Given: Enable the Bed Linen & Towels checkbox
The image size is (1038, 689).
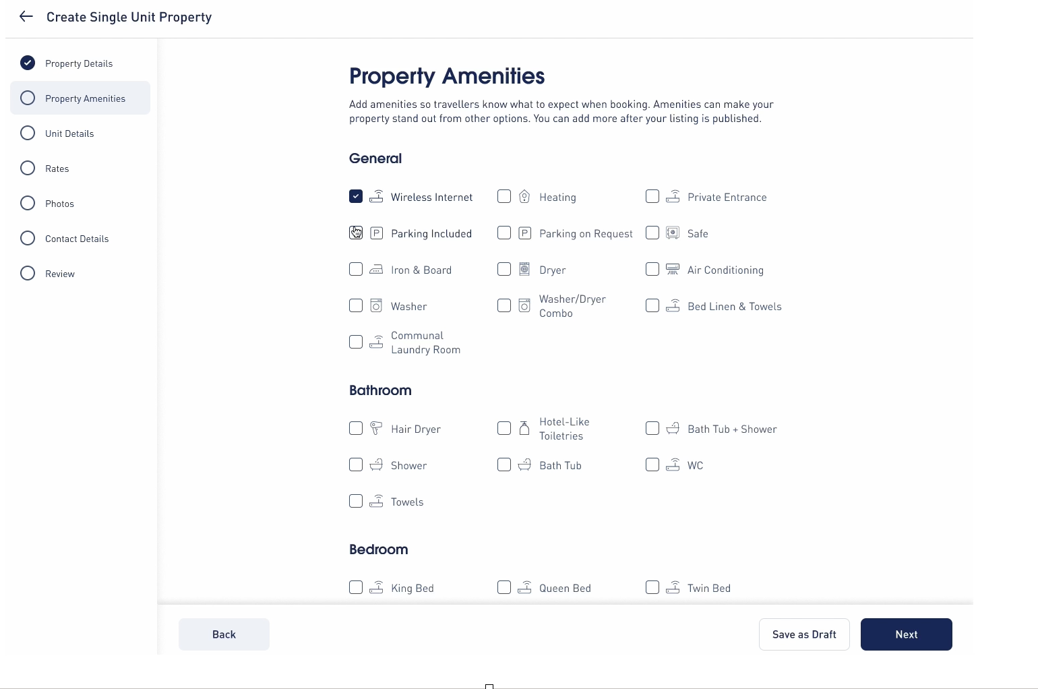Looking at the screenshot, I should point(652,305).
